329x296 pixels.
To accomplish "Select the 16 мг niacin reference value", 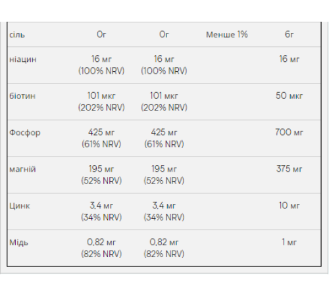I will [289, 59].
